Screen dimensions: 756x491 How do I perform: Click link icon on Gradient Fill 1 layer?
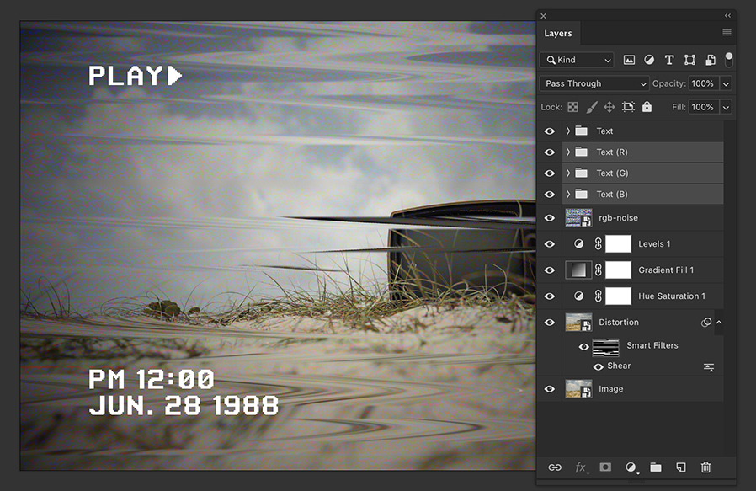(x=599, y=270)
